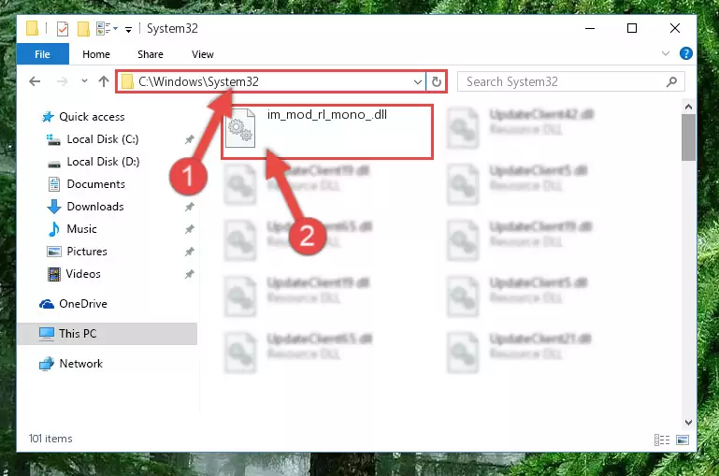
Task: Open Local Disk (D:) in sidebar
Action: coord(103,162)
